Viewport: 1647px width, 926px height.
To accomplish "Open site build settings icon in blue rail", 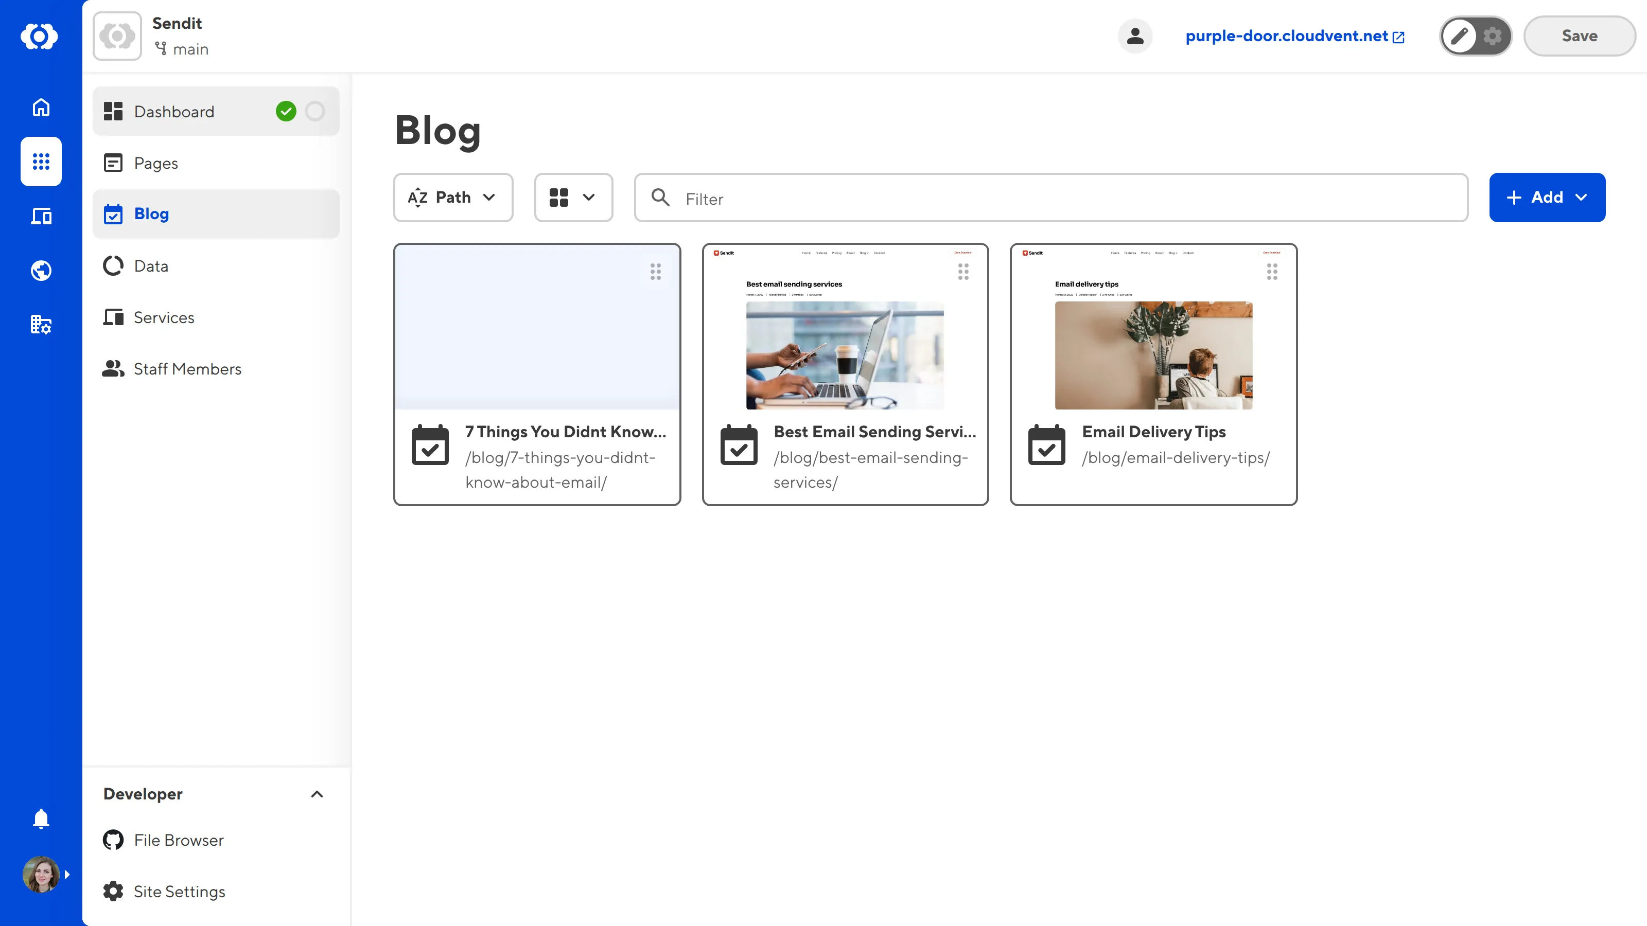I will point(40,325).
